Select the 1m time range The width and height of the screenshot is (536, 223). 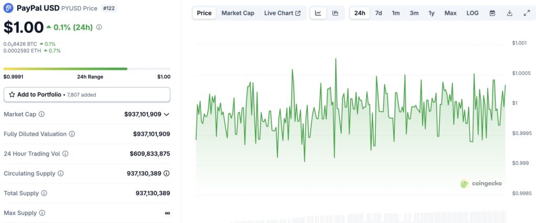point(396,13)
